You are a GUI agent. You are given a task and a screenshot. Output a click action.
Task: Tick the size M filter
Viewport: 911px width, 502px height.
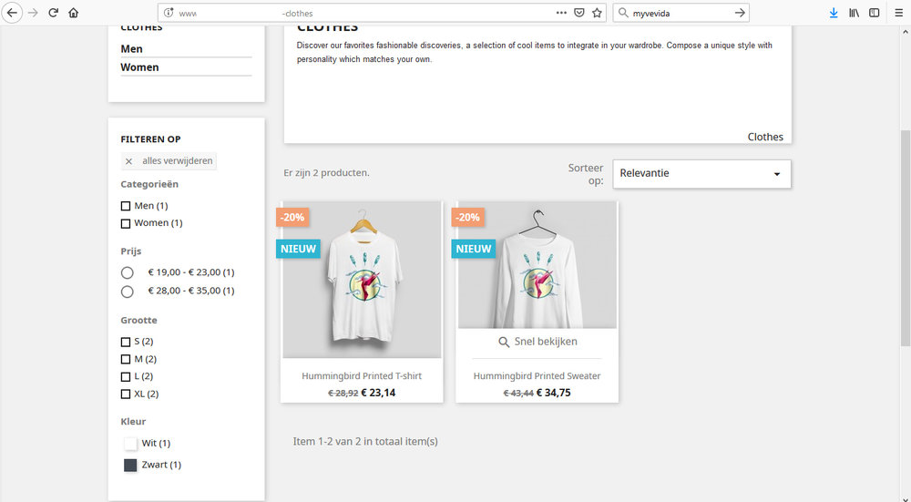click(x=126, y=359)
